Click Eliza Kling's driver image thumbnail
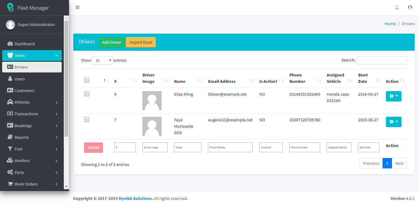419x206 pixels. tap(152, 101)
